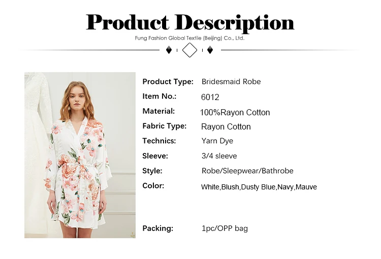The width and height of the screenshot is (381, 259).
Task: Select the Bridesmaid Robe product type text
Action: [231, 82]
